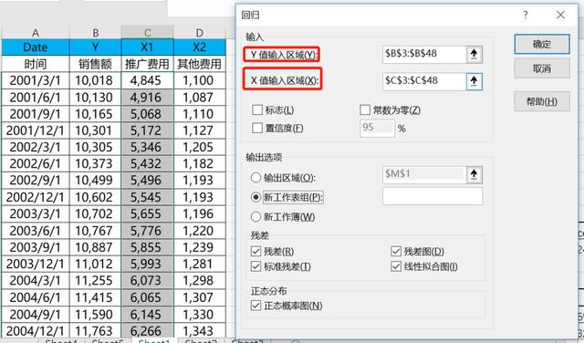Click the Y header cell
Screen dimensions: 584x343
(95, 47)
